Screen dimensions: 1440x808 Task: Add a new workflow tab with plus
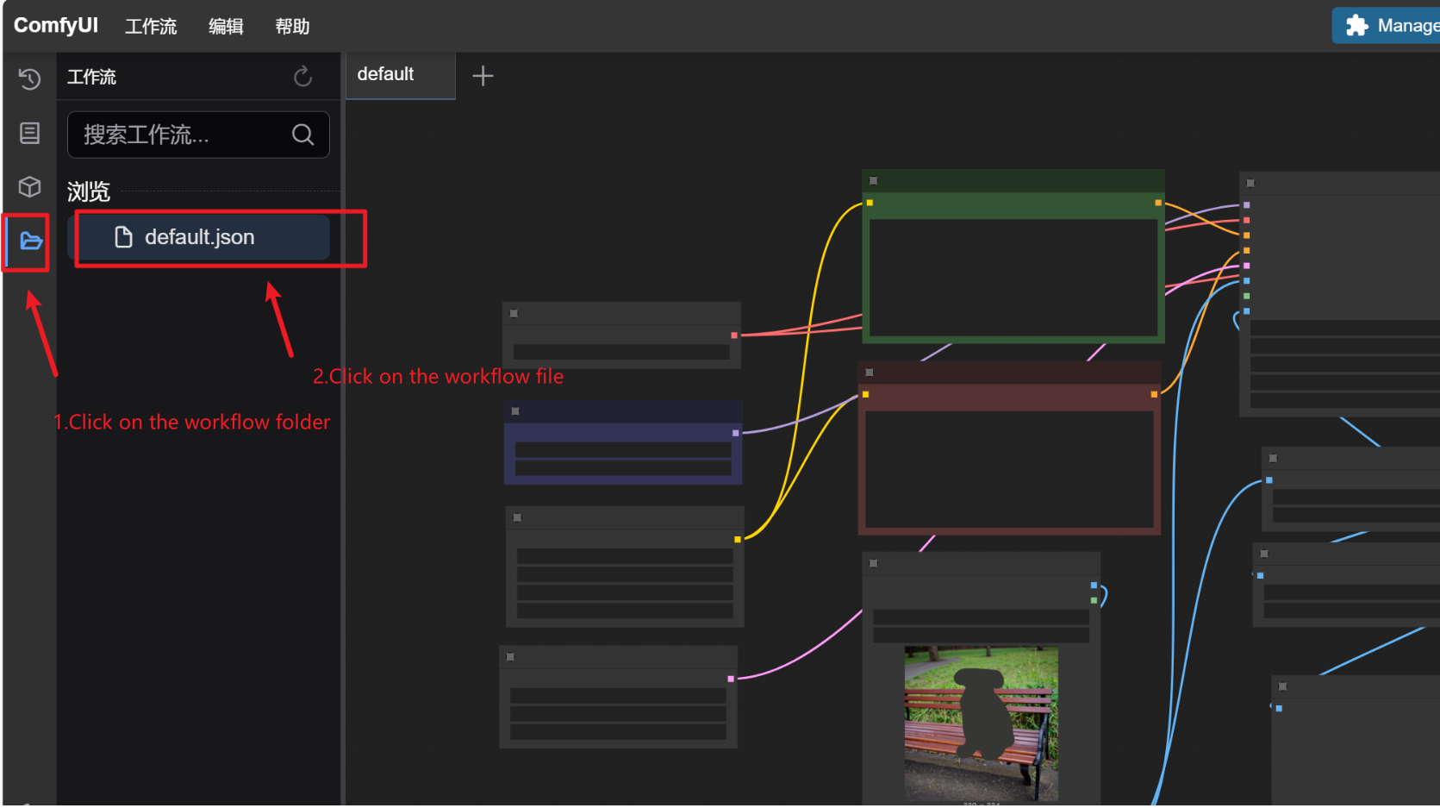click(483, 76)
